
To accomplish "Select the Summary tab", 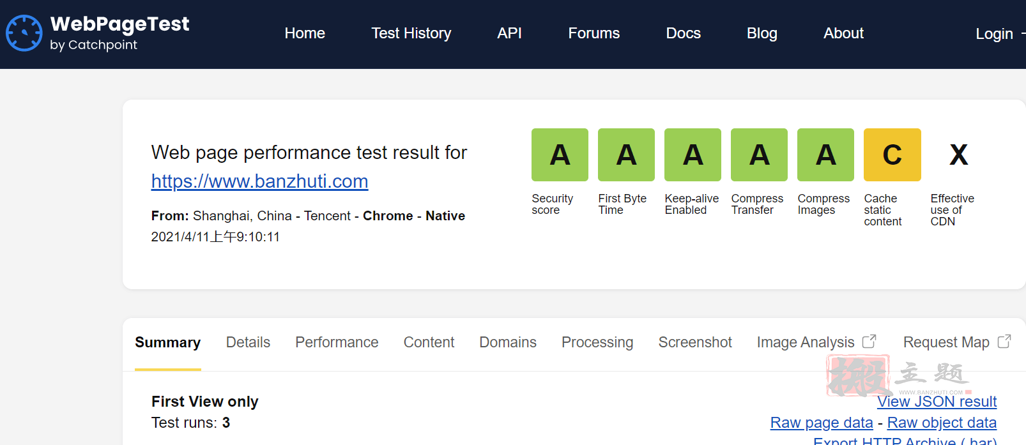I will (x=168, y=343).
